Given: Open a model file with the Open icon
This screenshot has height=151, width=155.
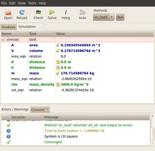Looking at the screenshot, I should (8, 14).
